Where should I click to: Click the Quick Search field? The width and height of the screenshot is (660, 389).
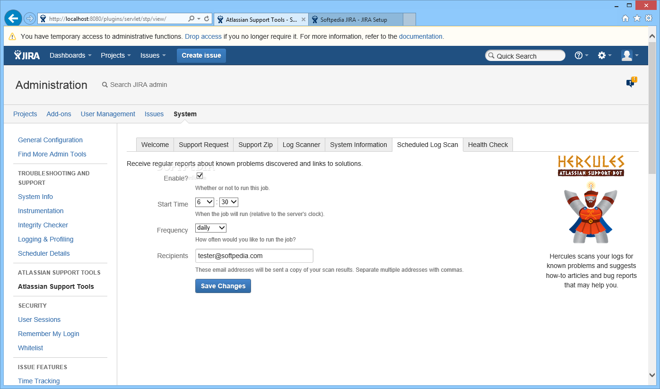(525, 56)
